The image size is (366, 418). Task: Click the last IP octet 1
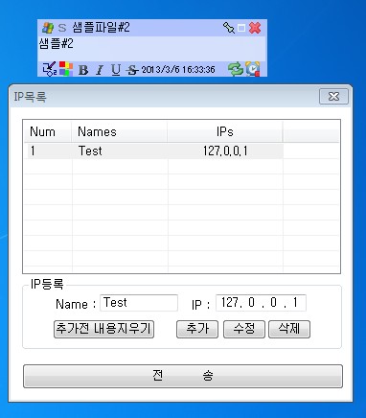(x=295, y=302)
